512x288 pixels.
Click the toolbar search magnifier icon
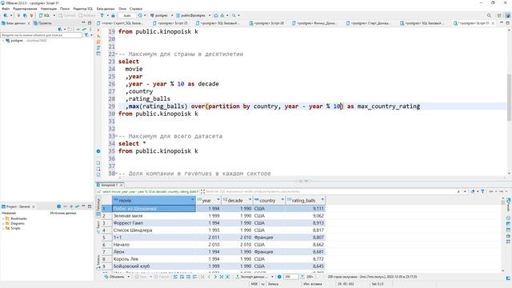[234, 15]
